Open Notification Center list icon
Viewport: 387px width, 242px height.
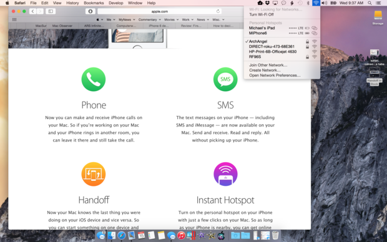pyautogui.click(x=378, y=3)
